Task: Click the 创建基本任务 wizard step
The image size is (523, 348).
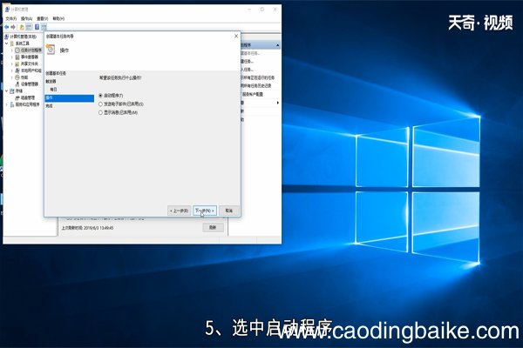Action: (x=56, y=73)
